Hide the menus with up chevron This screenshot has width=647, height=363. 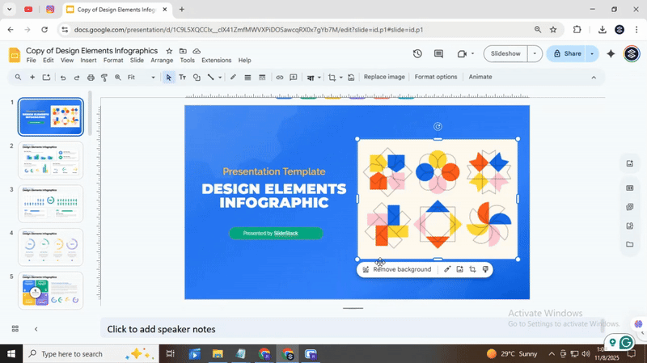coord(594,78)
